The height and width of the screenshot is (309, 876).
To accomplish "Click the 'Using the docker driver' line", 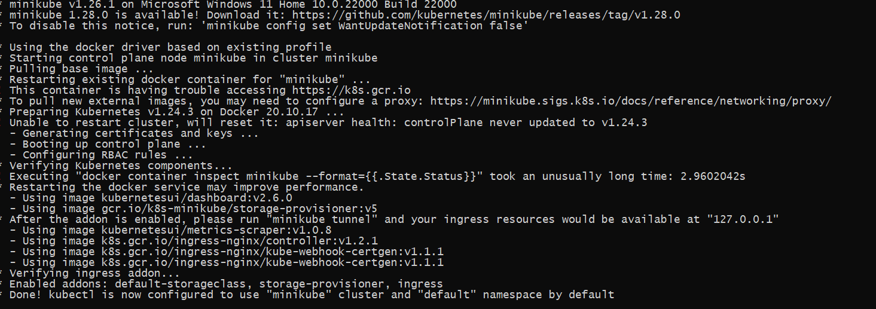I will coord(170,47).
